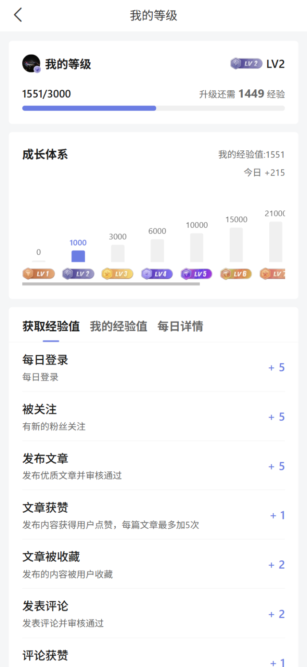307x667 pixels.
Task: Click the horizontal scrollbar under level chart
Action: click(111, 284)
